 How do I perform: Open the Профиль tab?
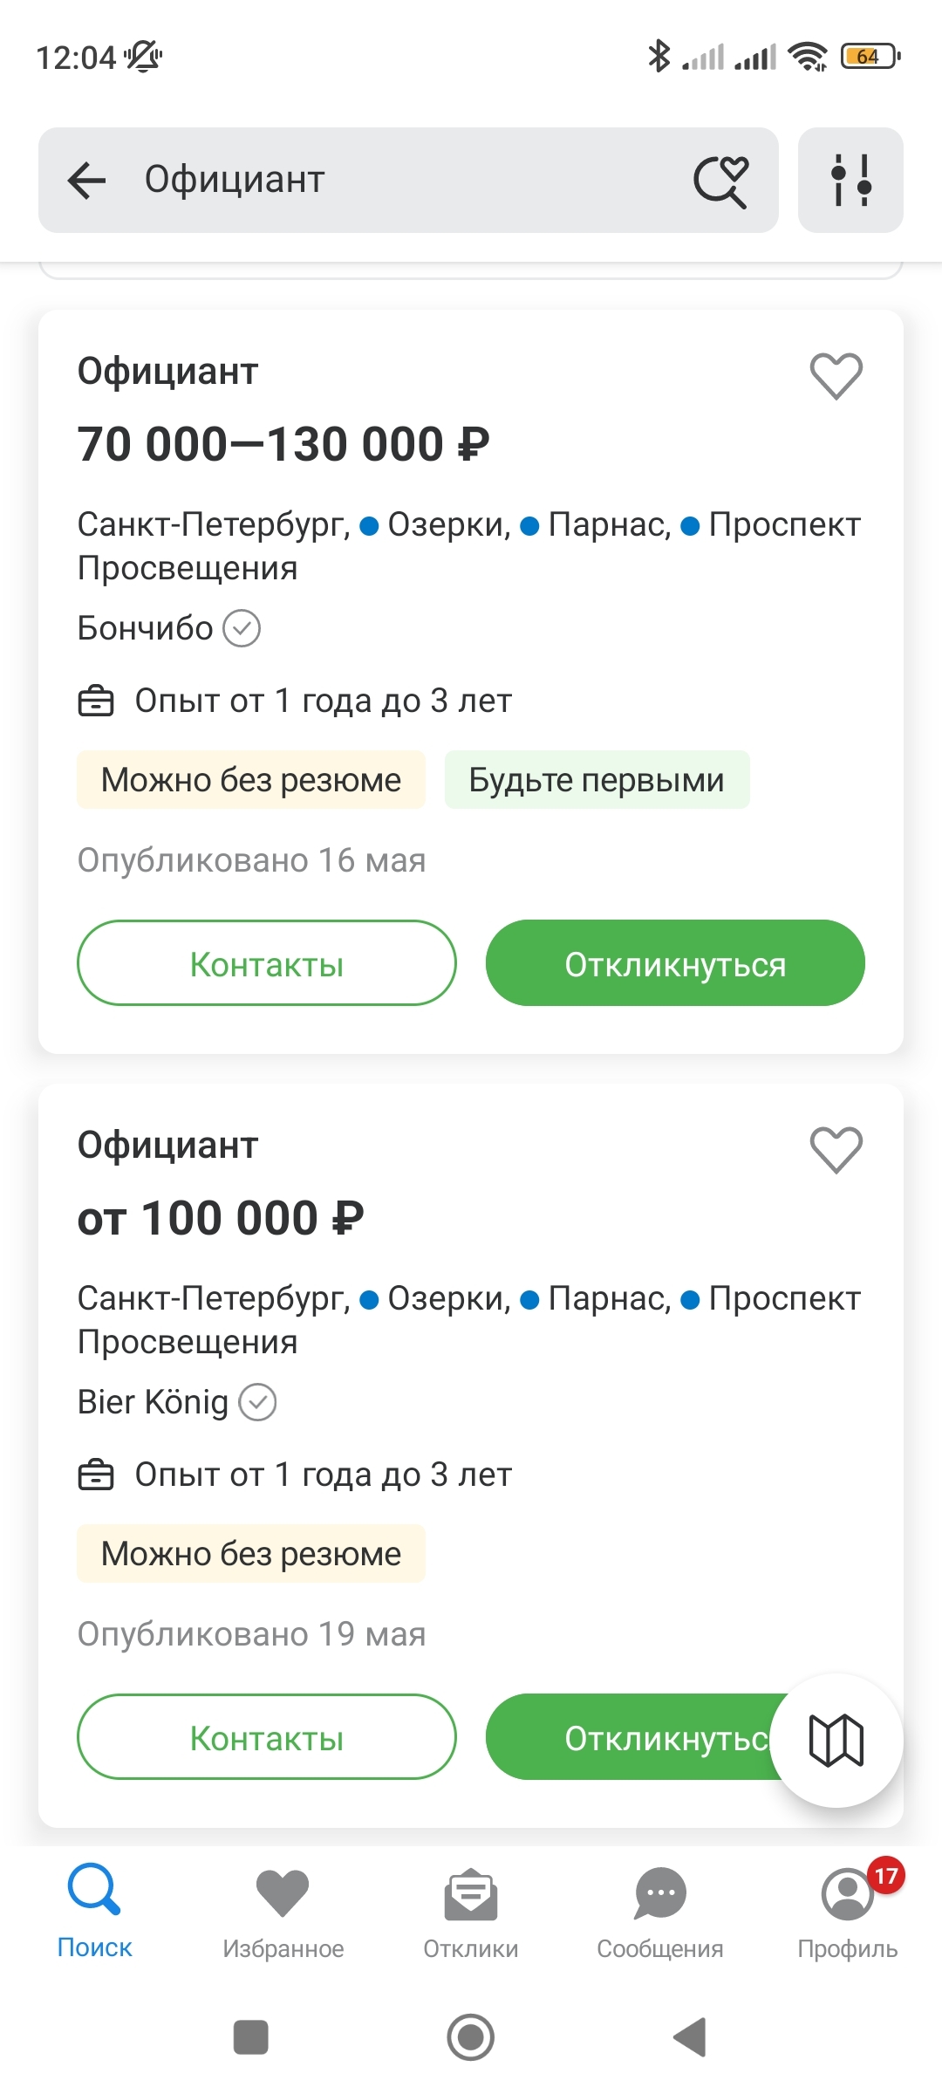tap(848, 1911)
